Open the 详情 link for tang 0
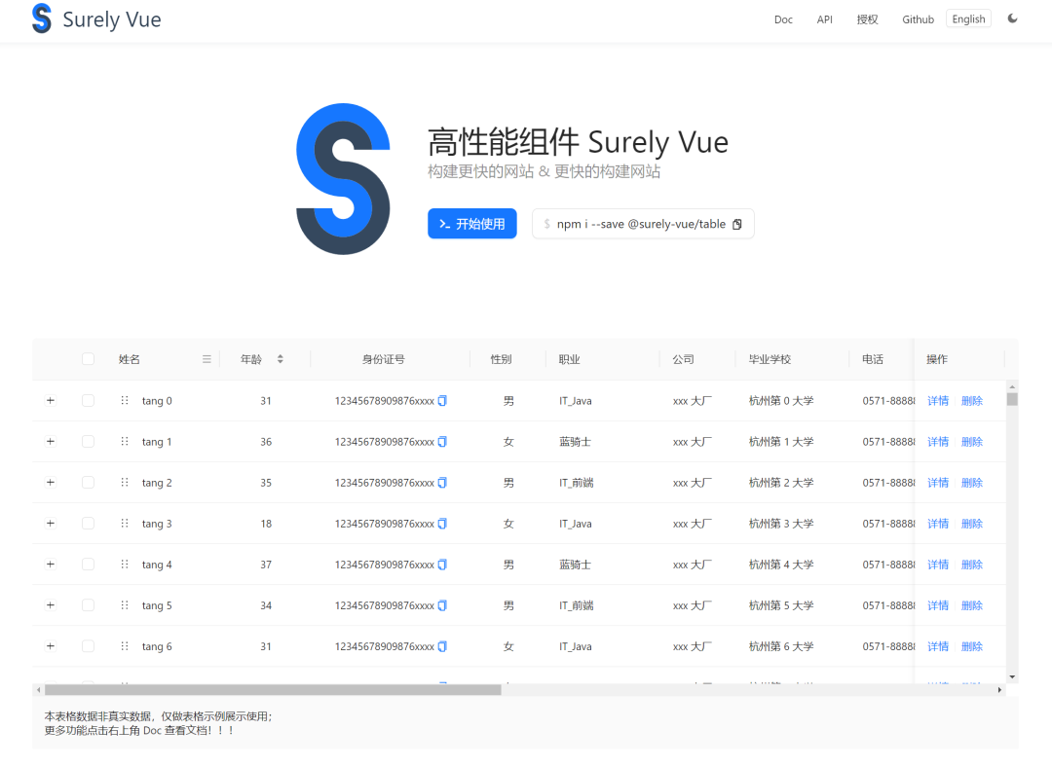Image resolution: width=1052 pixels, height=766 pixels. click(936, 400)
